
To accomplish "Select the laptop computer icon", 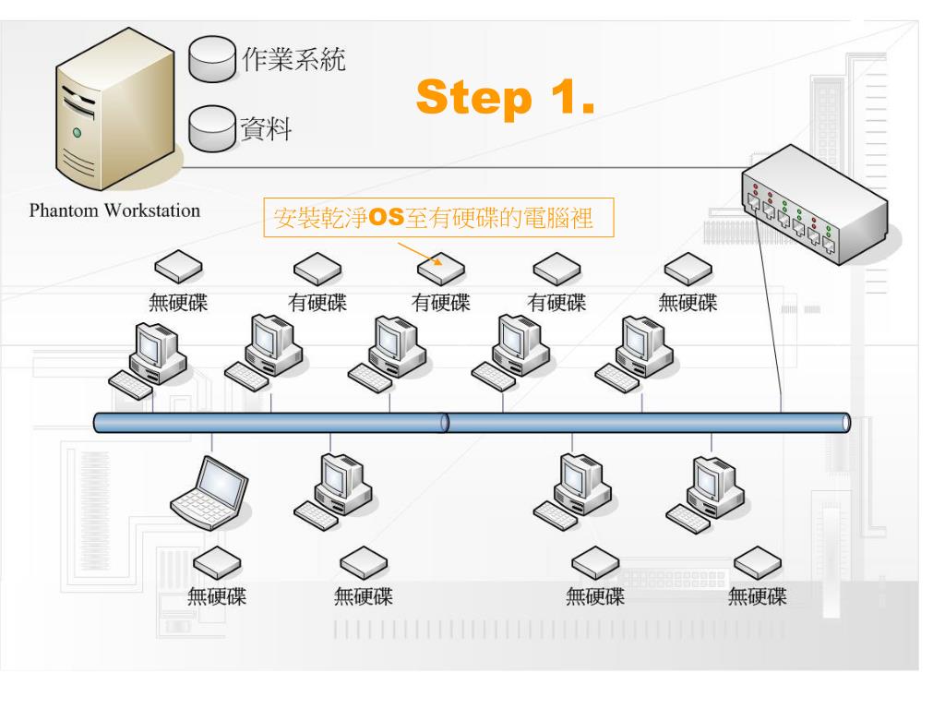I will 209,493.
